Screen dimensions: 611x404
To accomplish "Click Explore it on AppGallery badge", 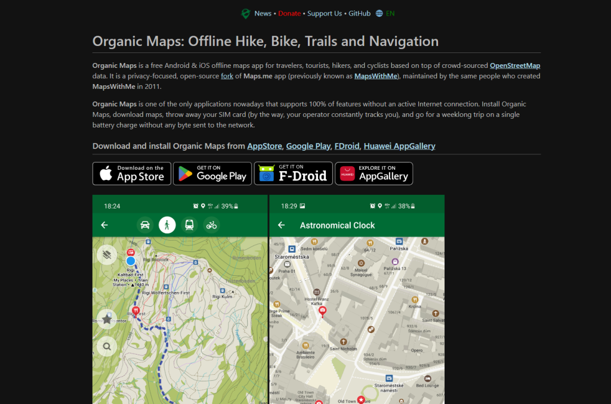I will [x=374, y=173].
